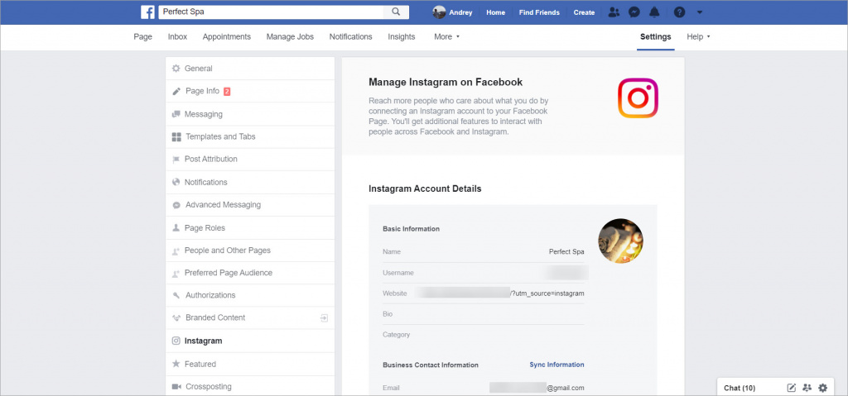
Task: Click Andrey profile name link
Action: [460, 12]
